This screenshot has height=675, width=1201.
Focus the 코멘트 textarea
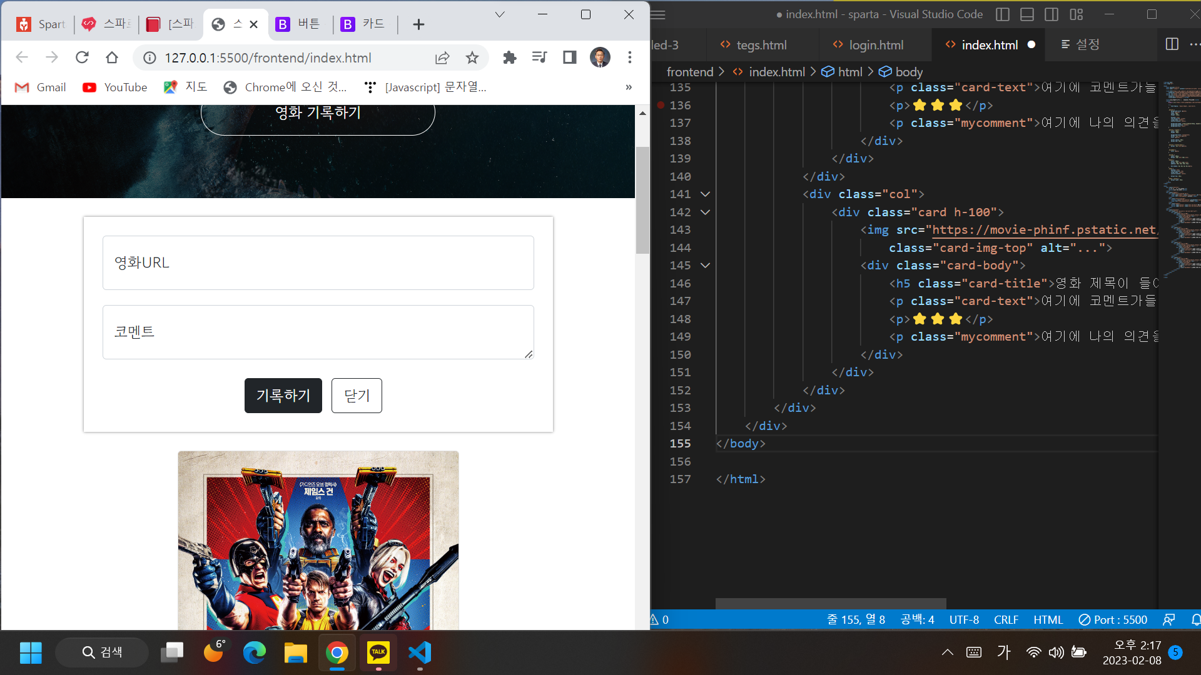coord(318,332)
